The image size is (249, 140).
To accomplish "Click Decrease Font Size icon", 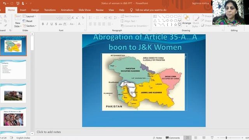I will point(77,18).
